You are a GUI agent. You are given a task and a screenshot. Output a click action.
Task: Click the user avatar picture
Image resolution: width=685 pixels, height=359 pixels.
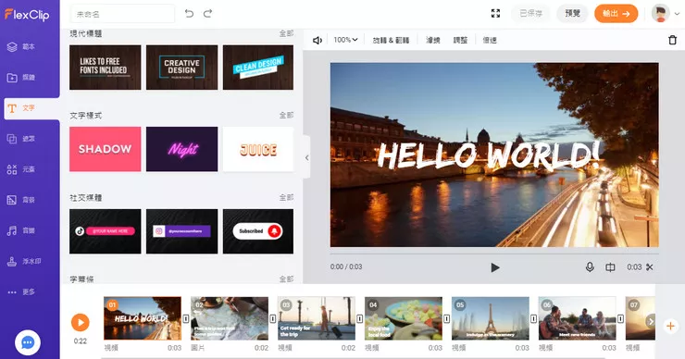[661, 14]
